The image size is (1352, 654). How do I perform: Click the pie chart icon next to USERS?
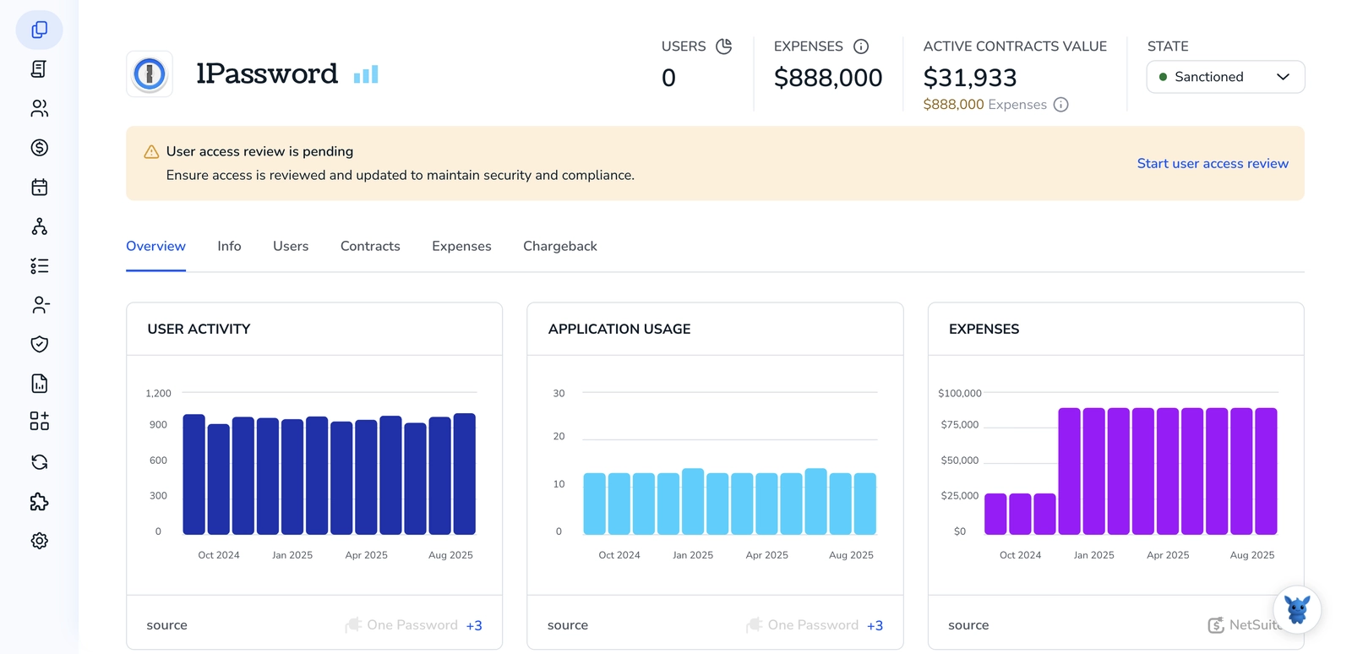(x=724, y=46)
